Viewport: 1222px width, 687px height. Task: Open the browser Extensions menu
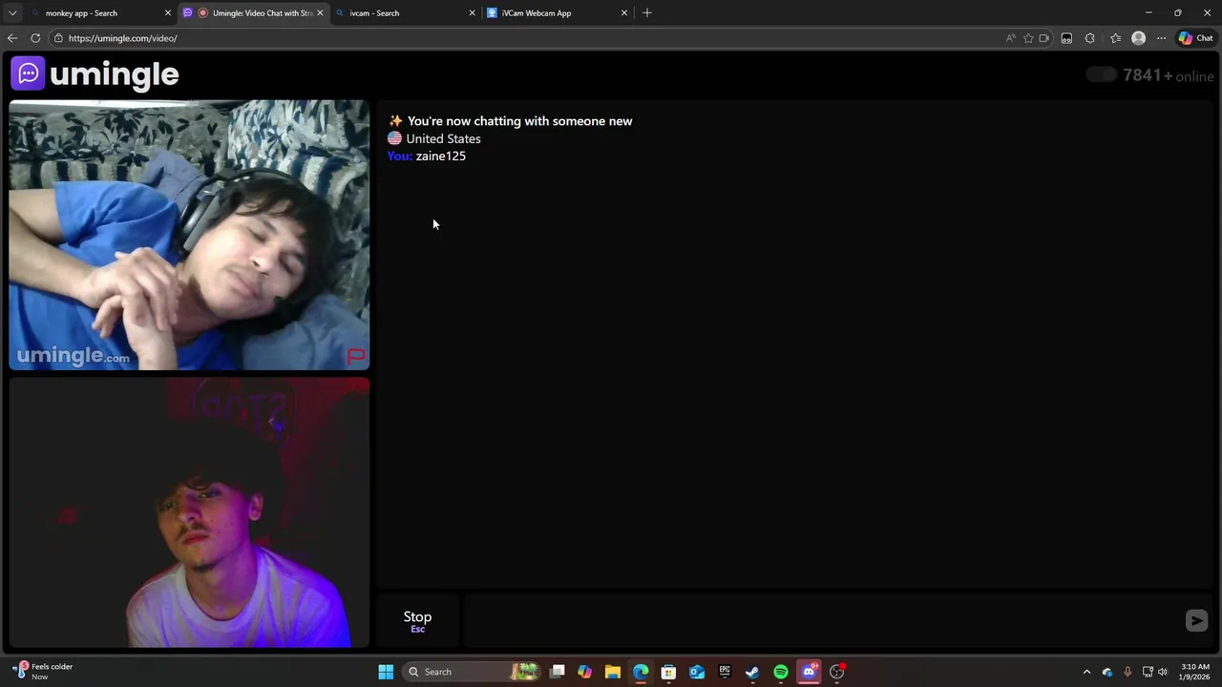(1090, 38)
